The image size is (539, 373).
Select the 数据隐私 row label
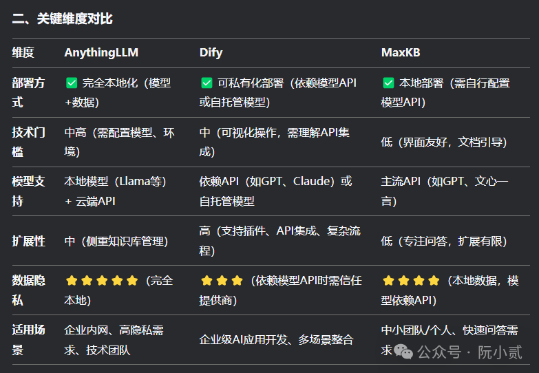pos(28,290)
